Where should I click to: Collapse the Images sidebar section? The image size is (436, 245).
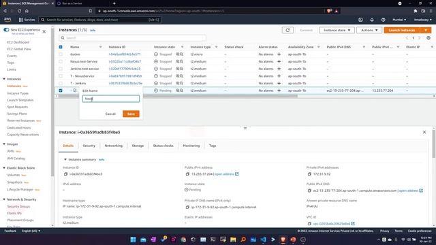[x=4, y=144]
